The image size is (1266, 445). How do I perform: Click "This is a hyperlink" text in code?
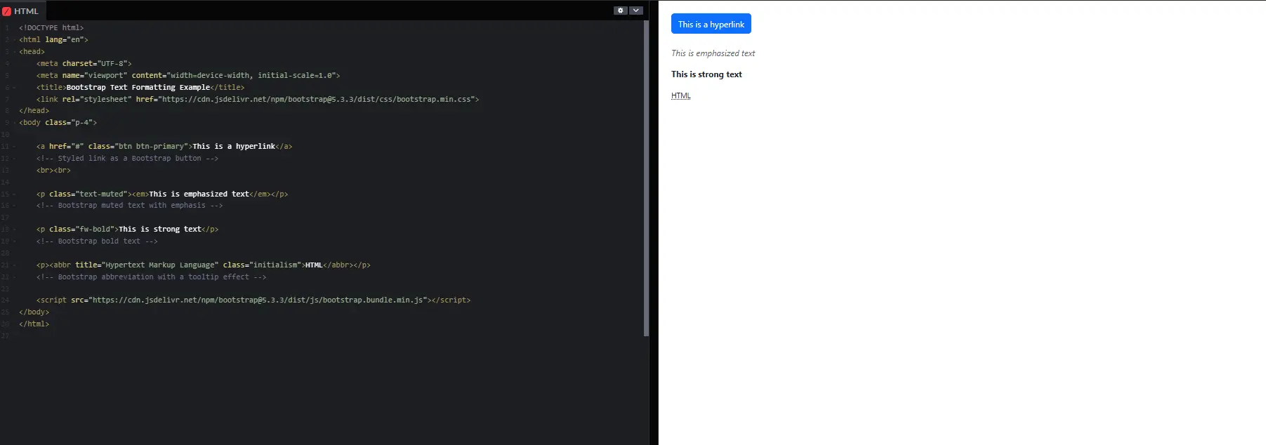pos(234,147)
